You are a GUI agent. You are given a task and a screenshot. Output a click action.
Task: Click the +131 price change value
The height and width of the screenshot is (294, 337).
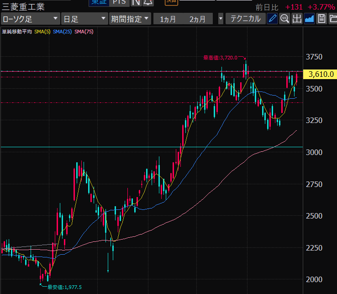294,7
